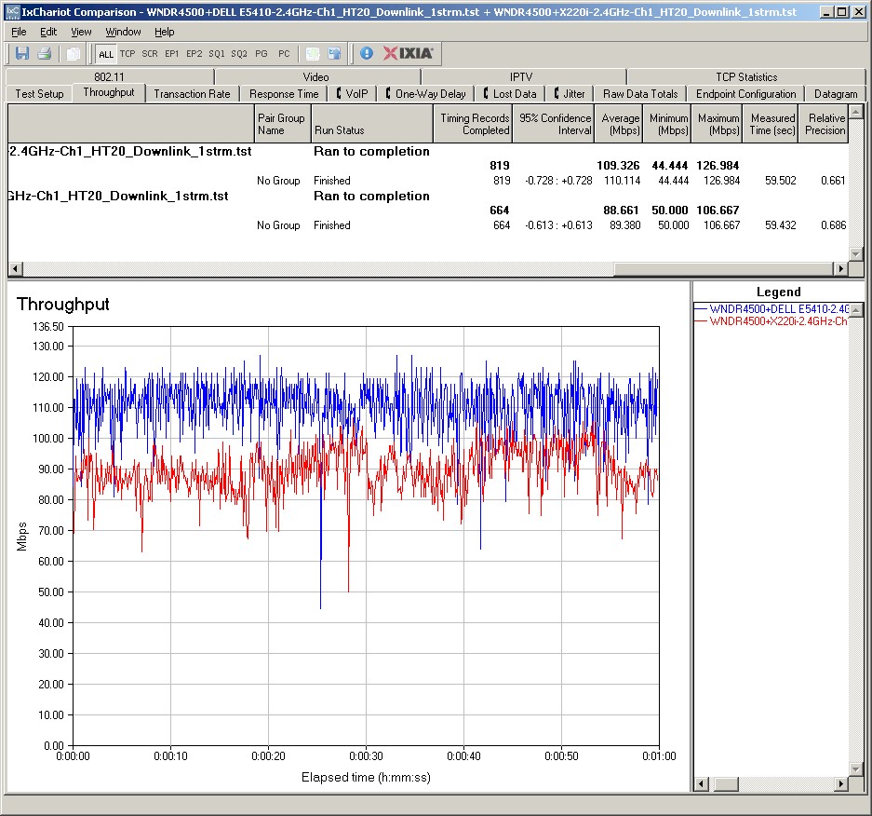
Task: Switch to the Response Time tab
Action: pyautogui.click(x=284, y=93)
